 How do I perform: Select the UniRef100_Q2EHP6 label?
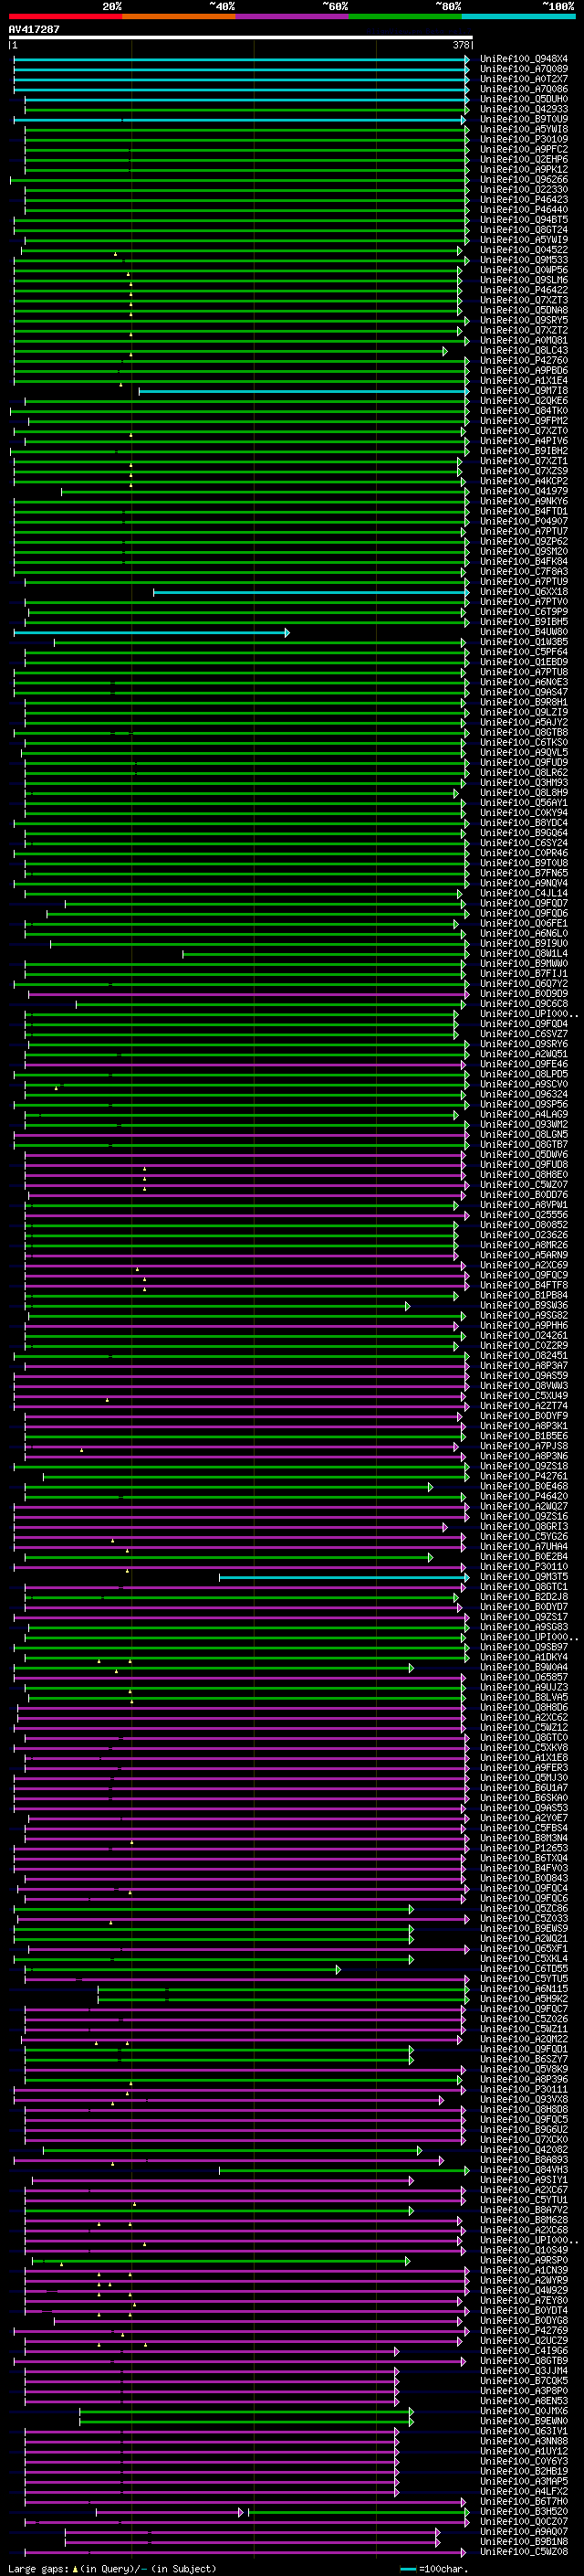pos(524,159)
